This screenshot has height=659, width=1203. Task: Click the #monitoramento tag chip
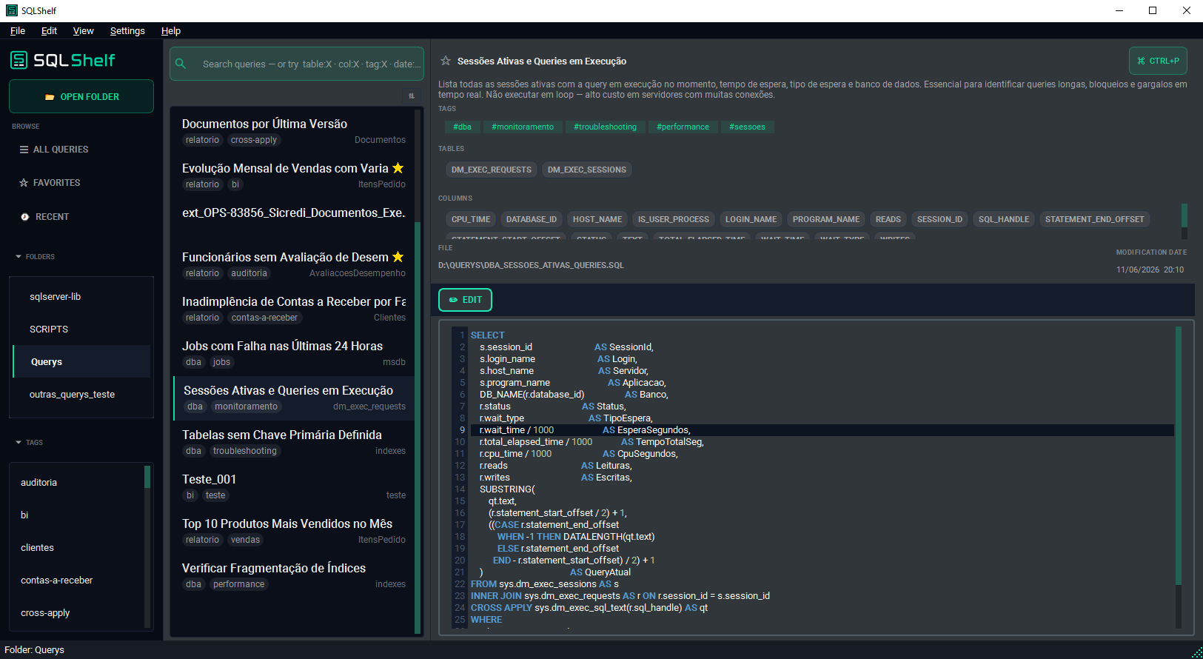pos(523,127)
